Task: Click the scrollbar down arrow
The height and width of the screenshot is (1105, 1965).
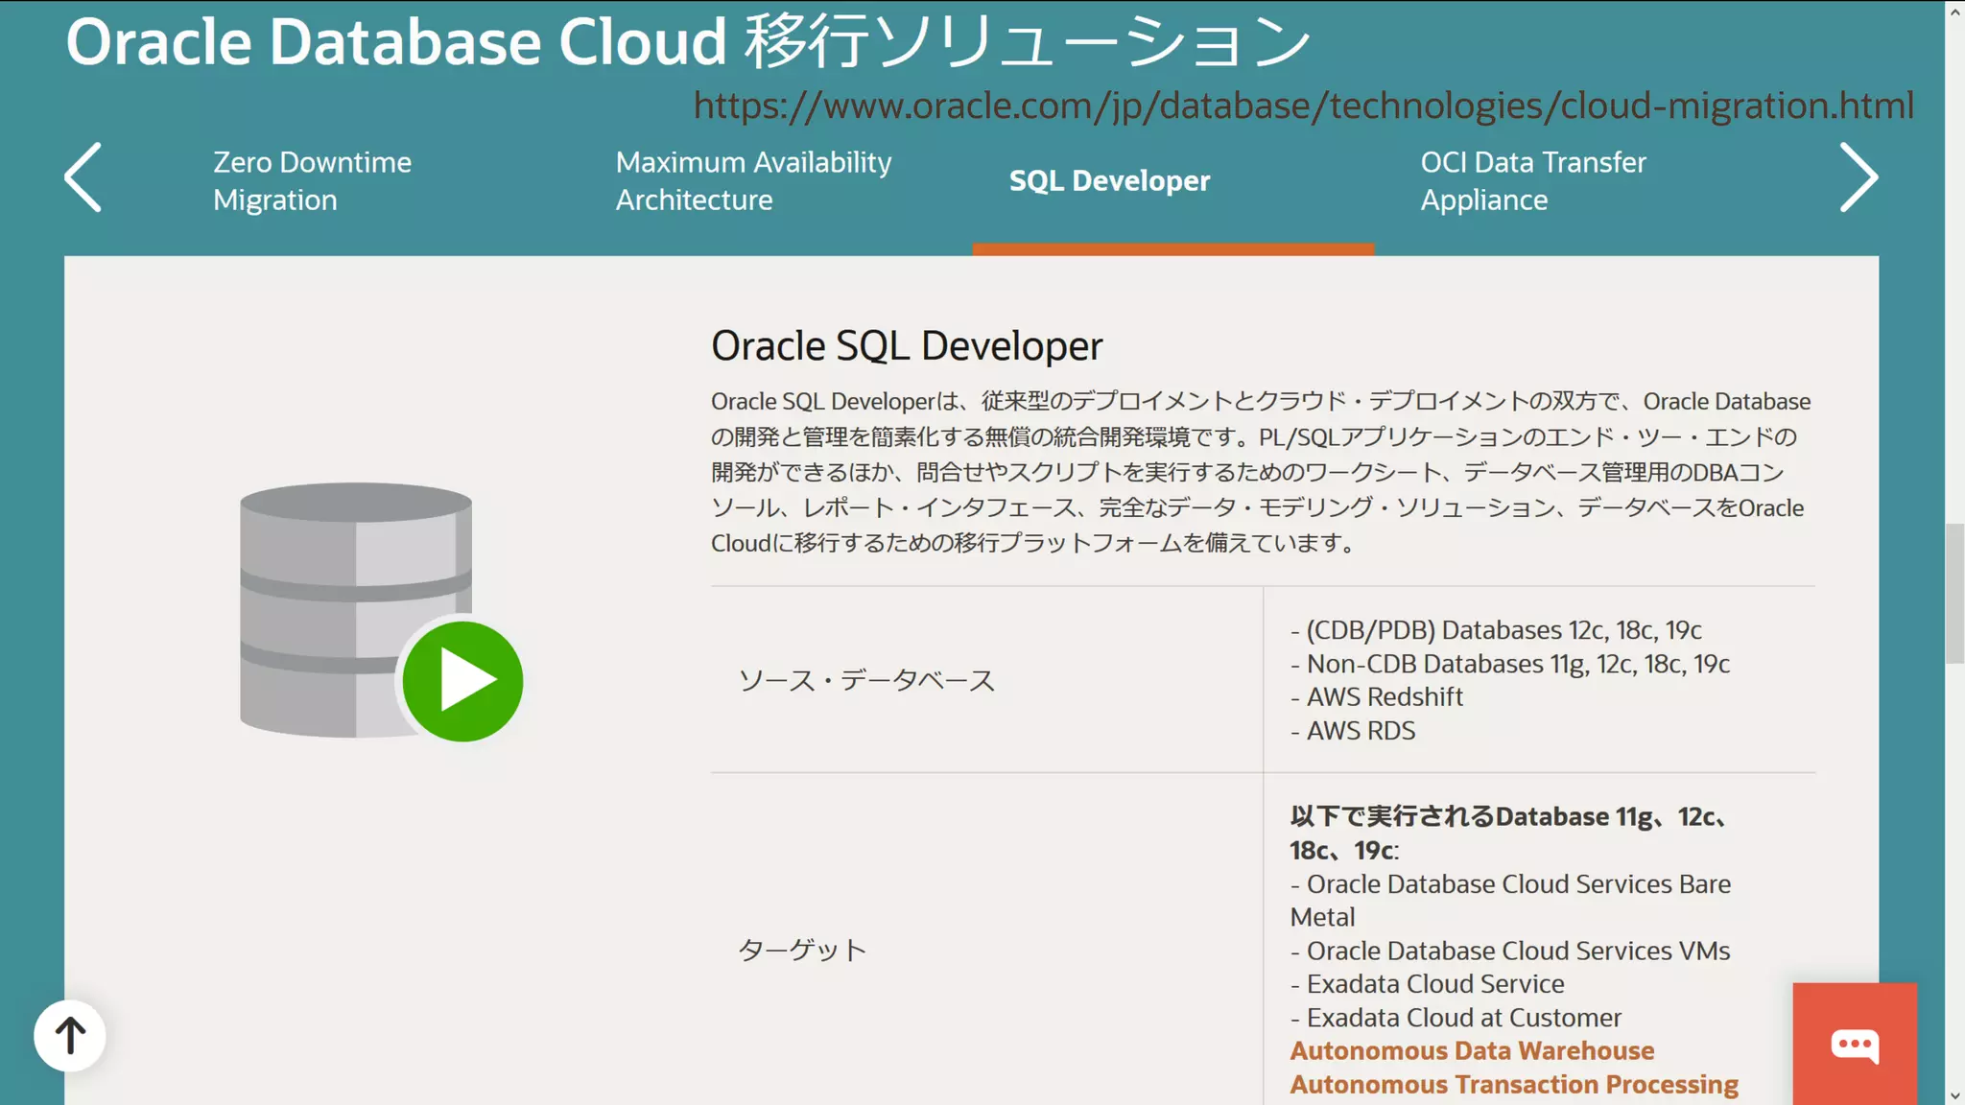Action: (1954, 1094)
